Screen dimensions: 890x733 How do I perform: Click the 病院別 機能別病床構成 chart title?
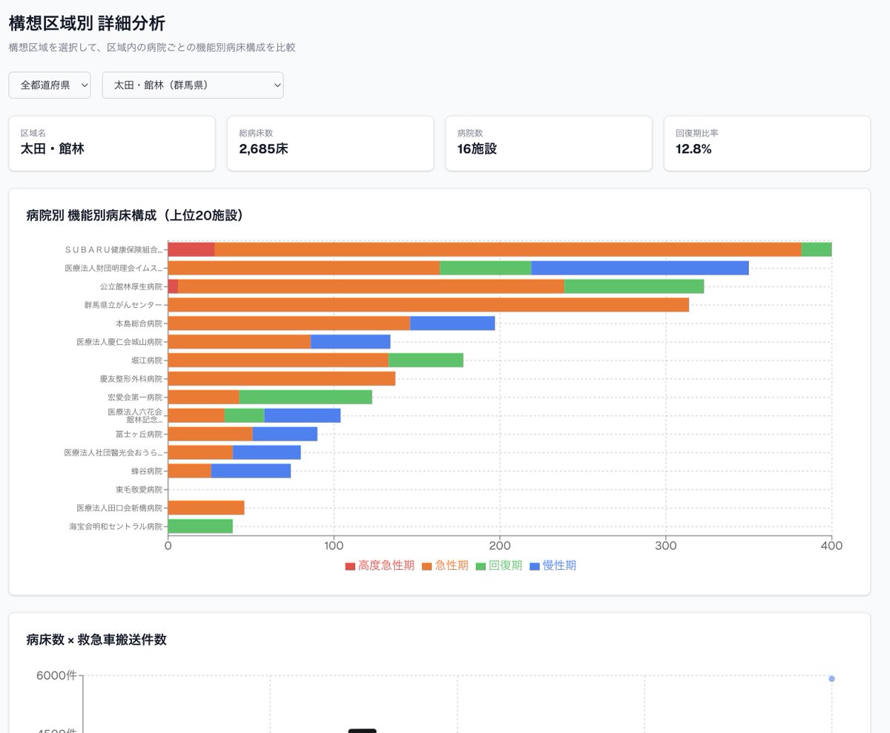(x=135, y=216)
